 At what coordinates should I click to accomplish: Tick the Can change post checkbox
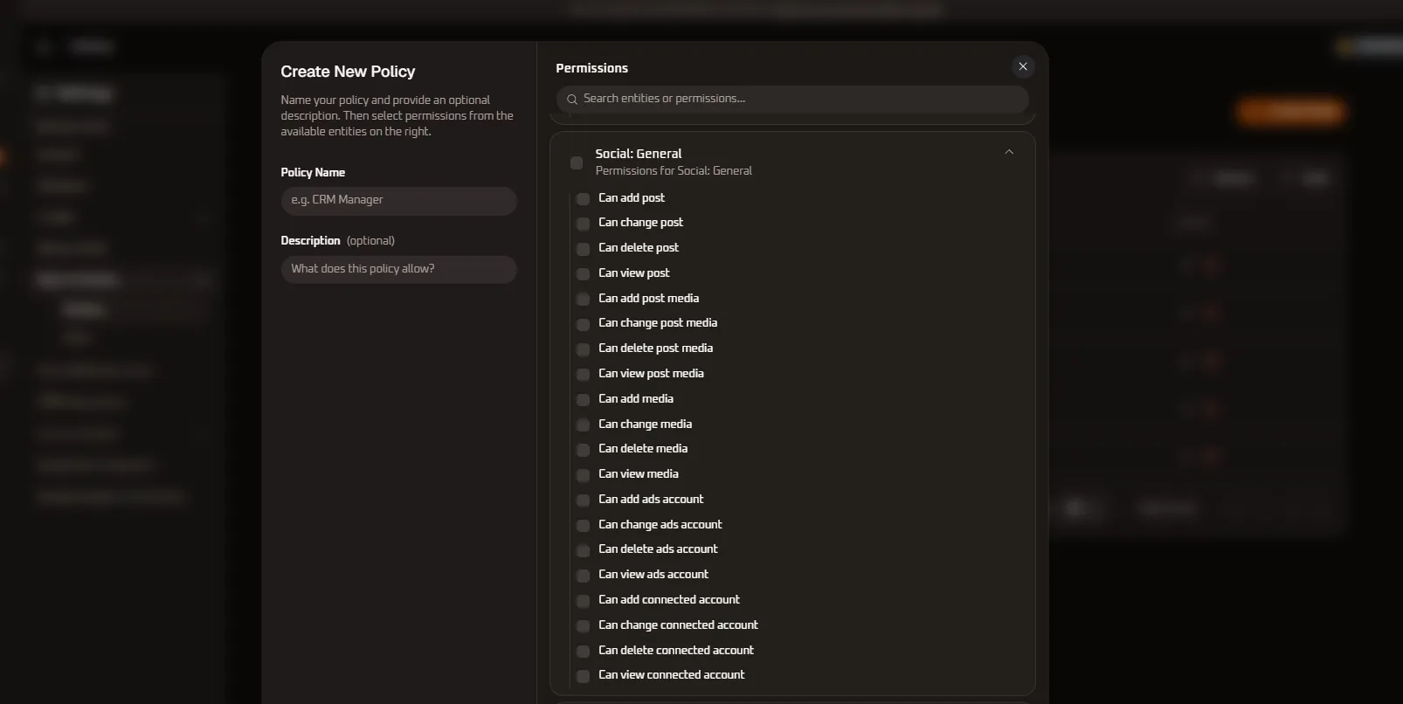pos(583,224)
